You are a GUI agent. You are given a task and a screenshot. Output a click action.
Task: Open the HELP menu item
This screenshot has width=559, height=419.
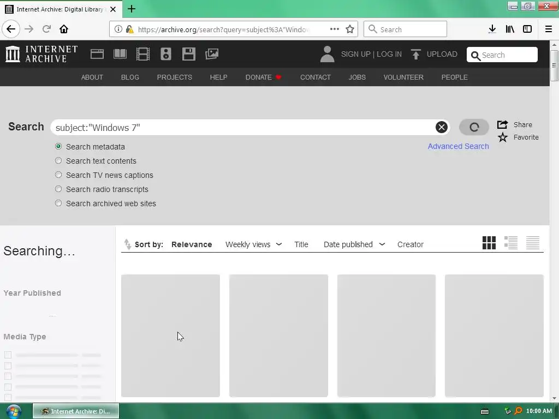(218, 77)
